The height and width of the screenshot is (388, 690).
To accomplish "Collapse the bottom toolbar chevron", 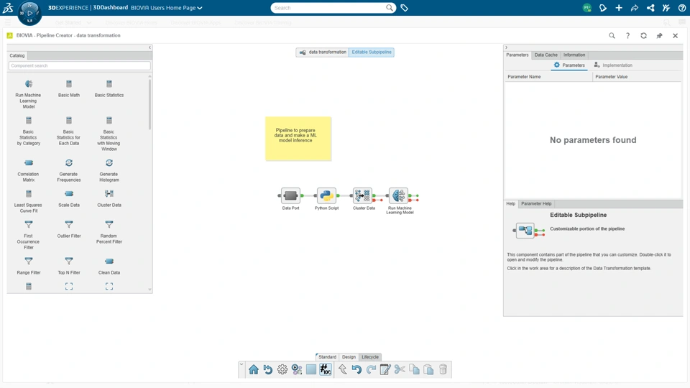I will [241, 364].
